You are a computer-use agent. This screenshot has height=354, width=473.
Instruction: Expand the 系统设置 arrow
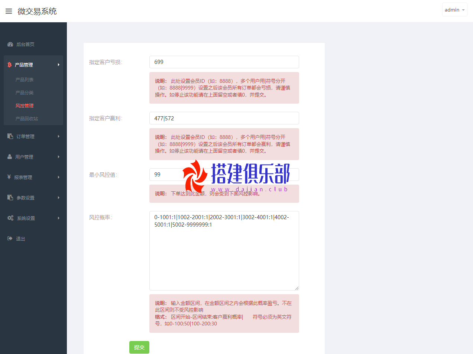click(58, 218)
